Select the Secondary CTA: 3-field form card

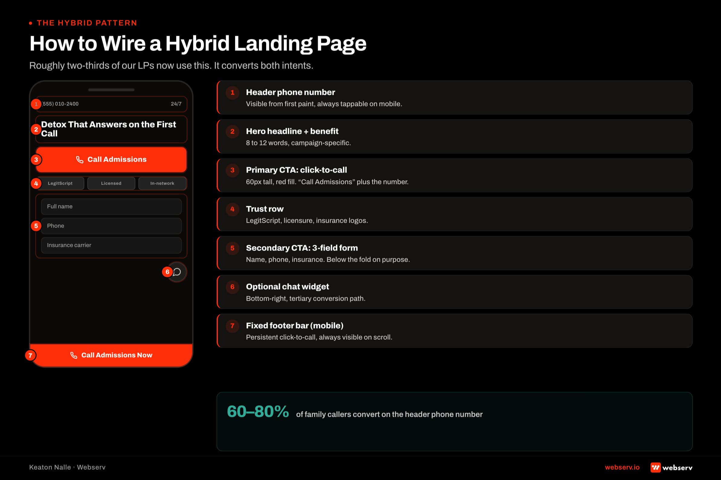[x=454, y=253]
